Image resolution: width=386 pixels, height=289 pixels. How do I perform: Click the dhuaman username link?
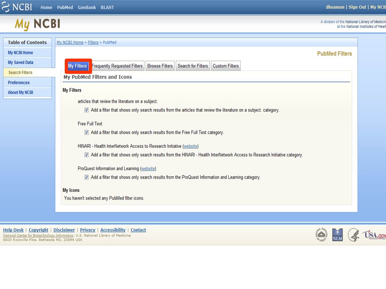point(335,7)
